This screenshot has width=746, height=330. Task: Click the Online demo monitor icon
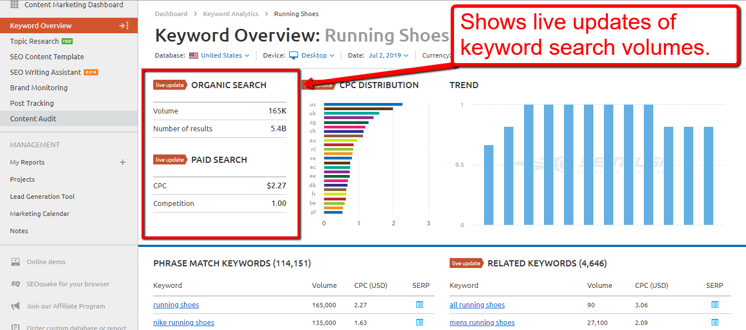click(x=16, y=262)
